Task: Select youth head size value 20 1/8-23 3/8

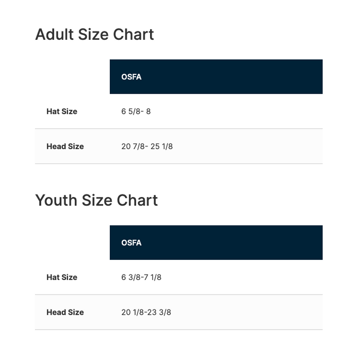Action: (146, 313)
